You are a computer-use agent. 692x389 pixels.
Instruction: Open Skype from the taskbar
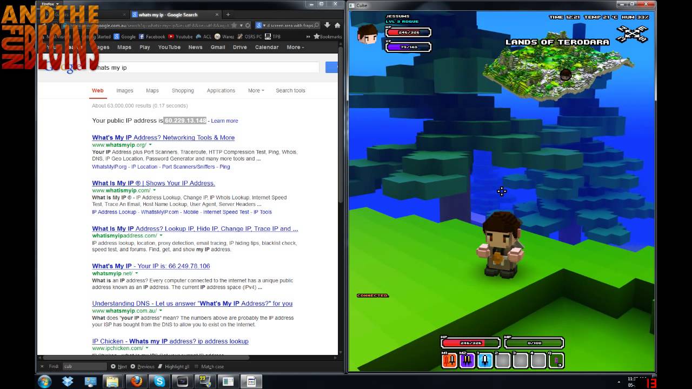click(159, 381)
